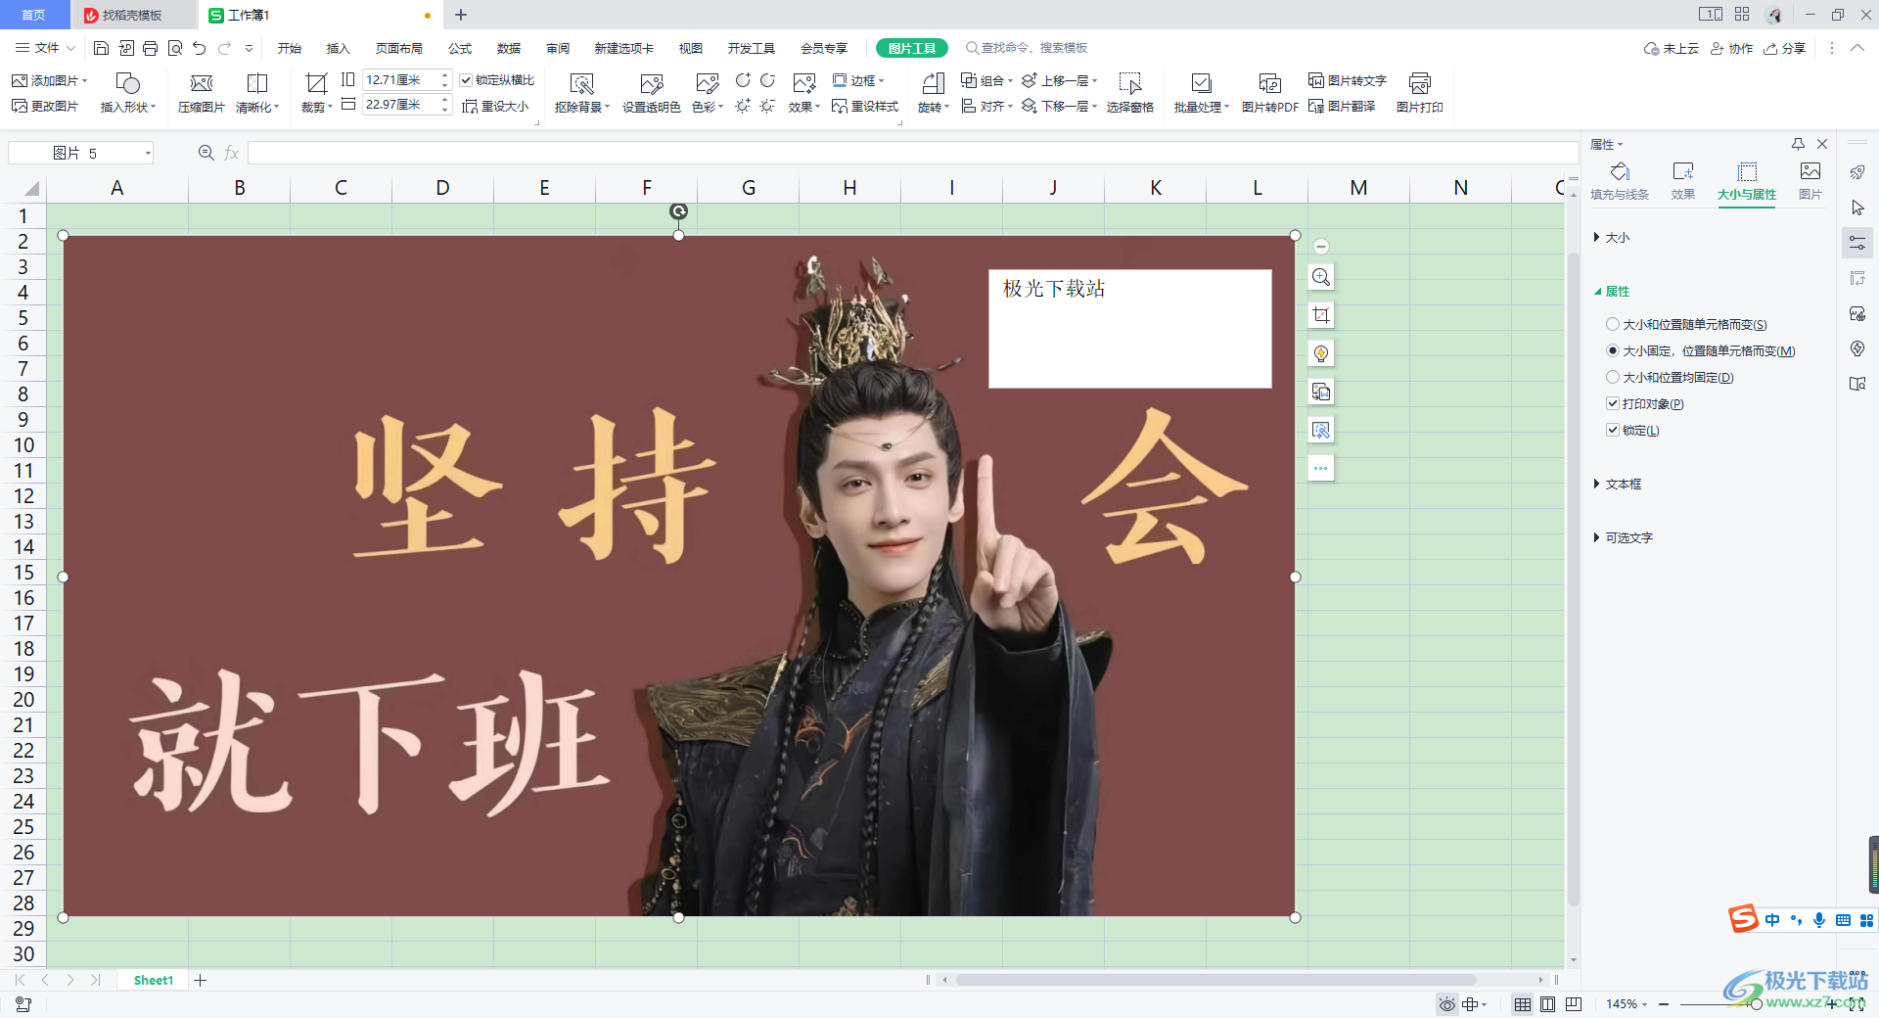The image size is (1879, 1018).
Task: Click 选择窗格 selection pane icon
Action: coord(1129,84)
